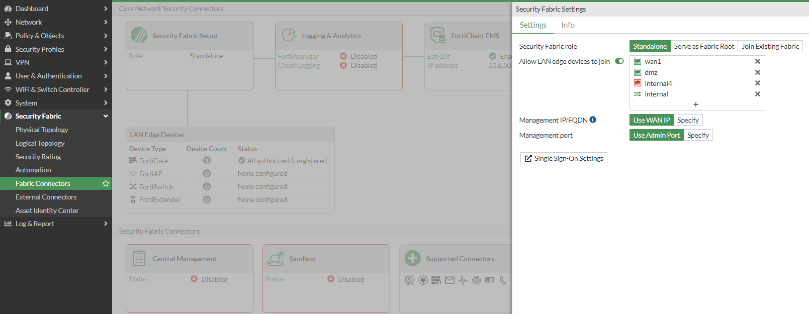This screenshot has width=809, height=314.
Task: Choose Use WAN IP for management
Action: 651,120
